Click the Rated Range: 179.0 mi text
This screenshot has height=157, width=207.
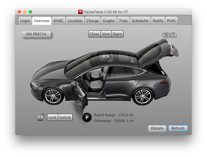point(113,115)
